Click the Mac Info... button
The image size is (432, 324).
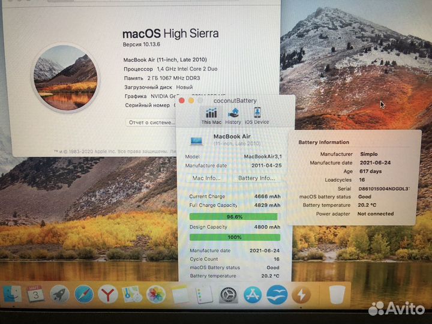tap(206, 178)
